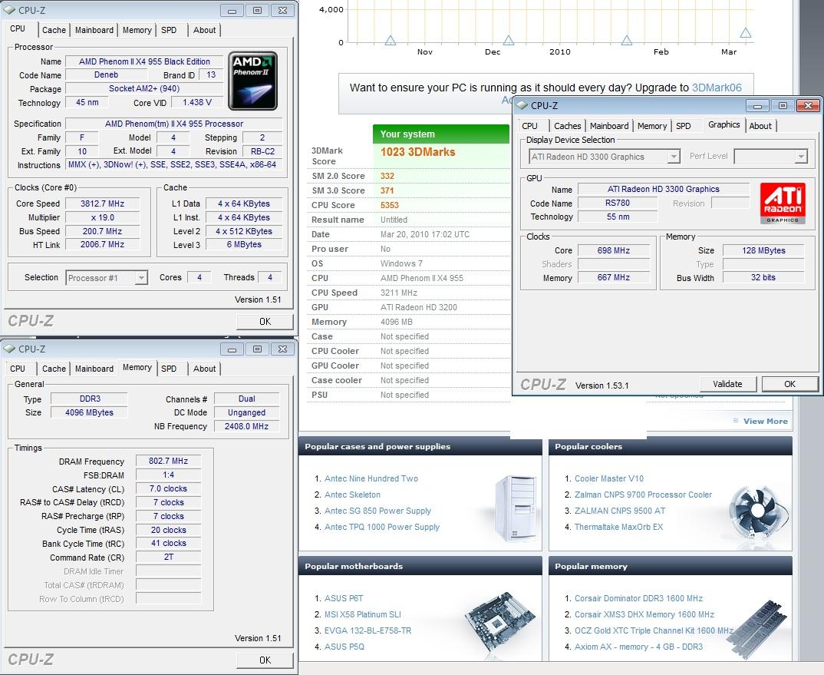Image resolution: width=824 pixels, height=675 pixels.
Task: Open MSI X58 Platinum SLI link
Action: 363,614
